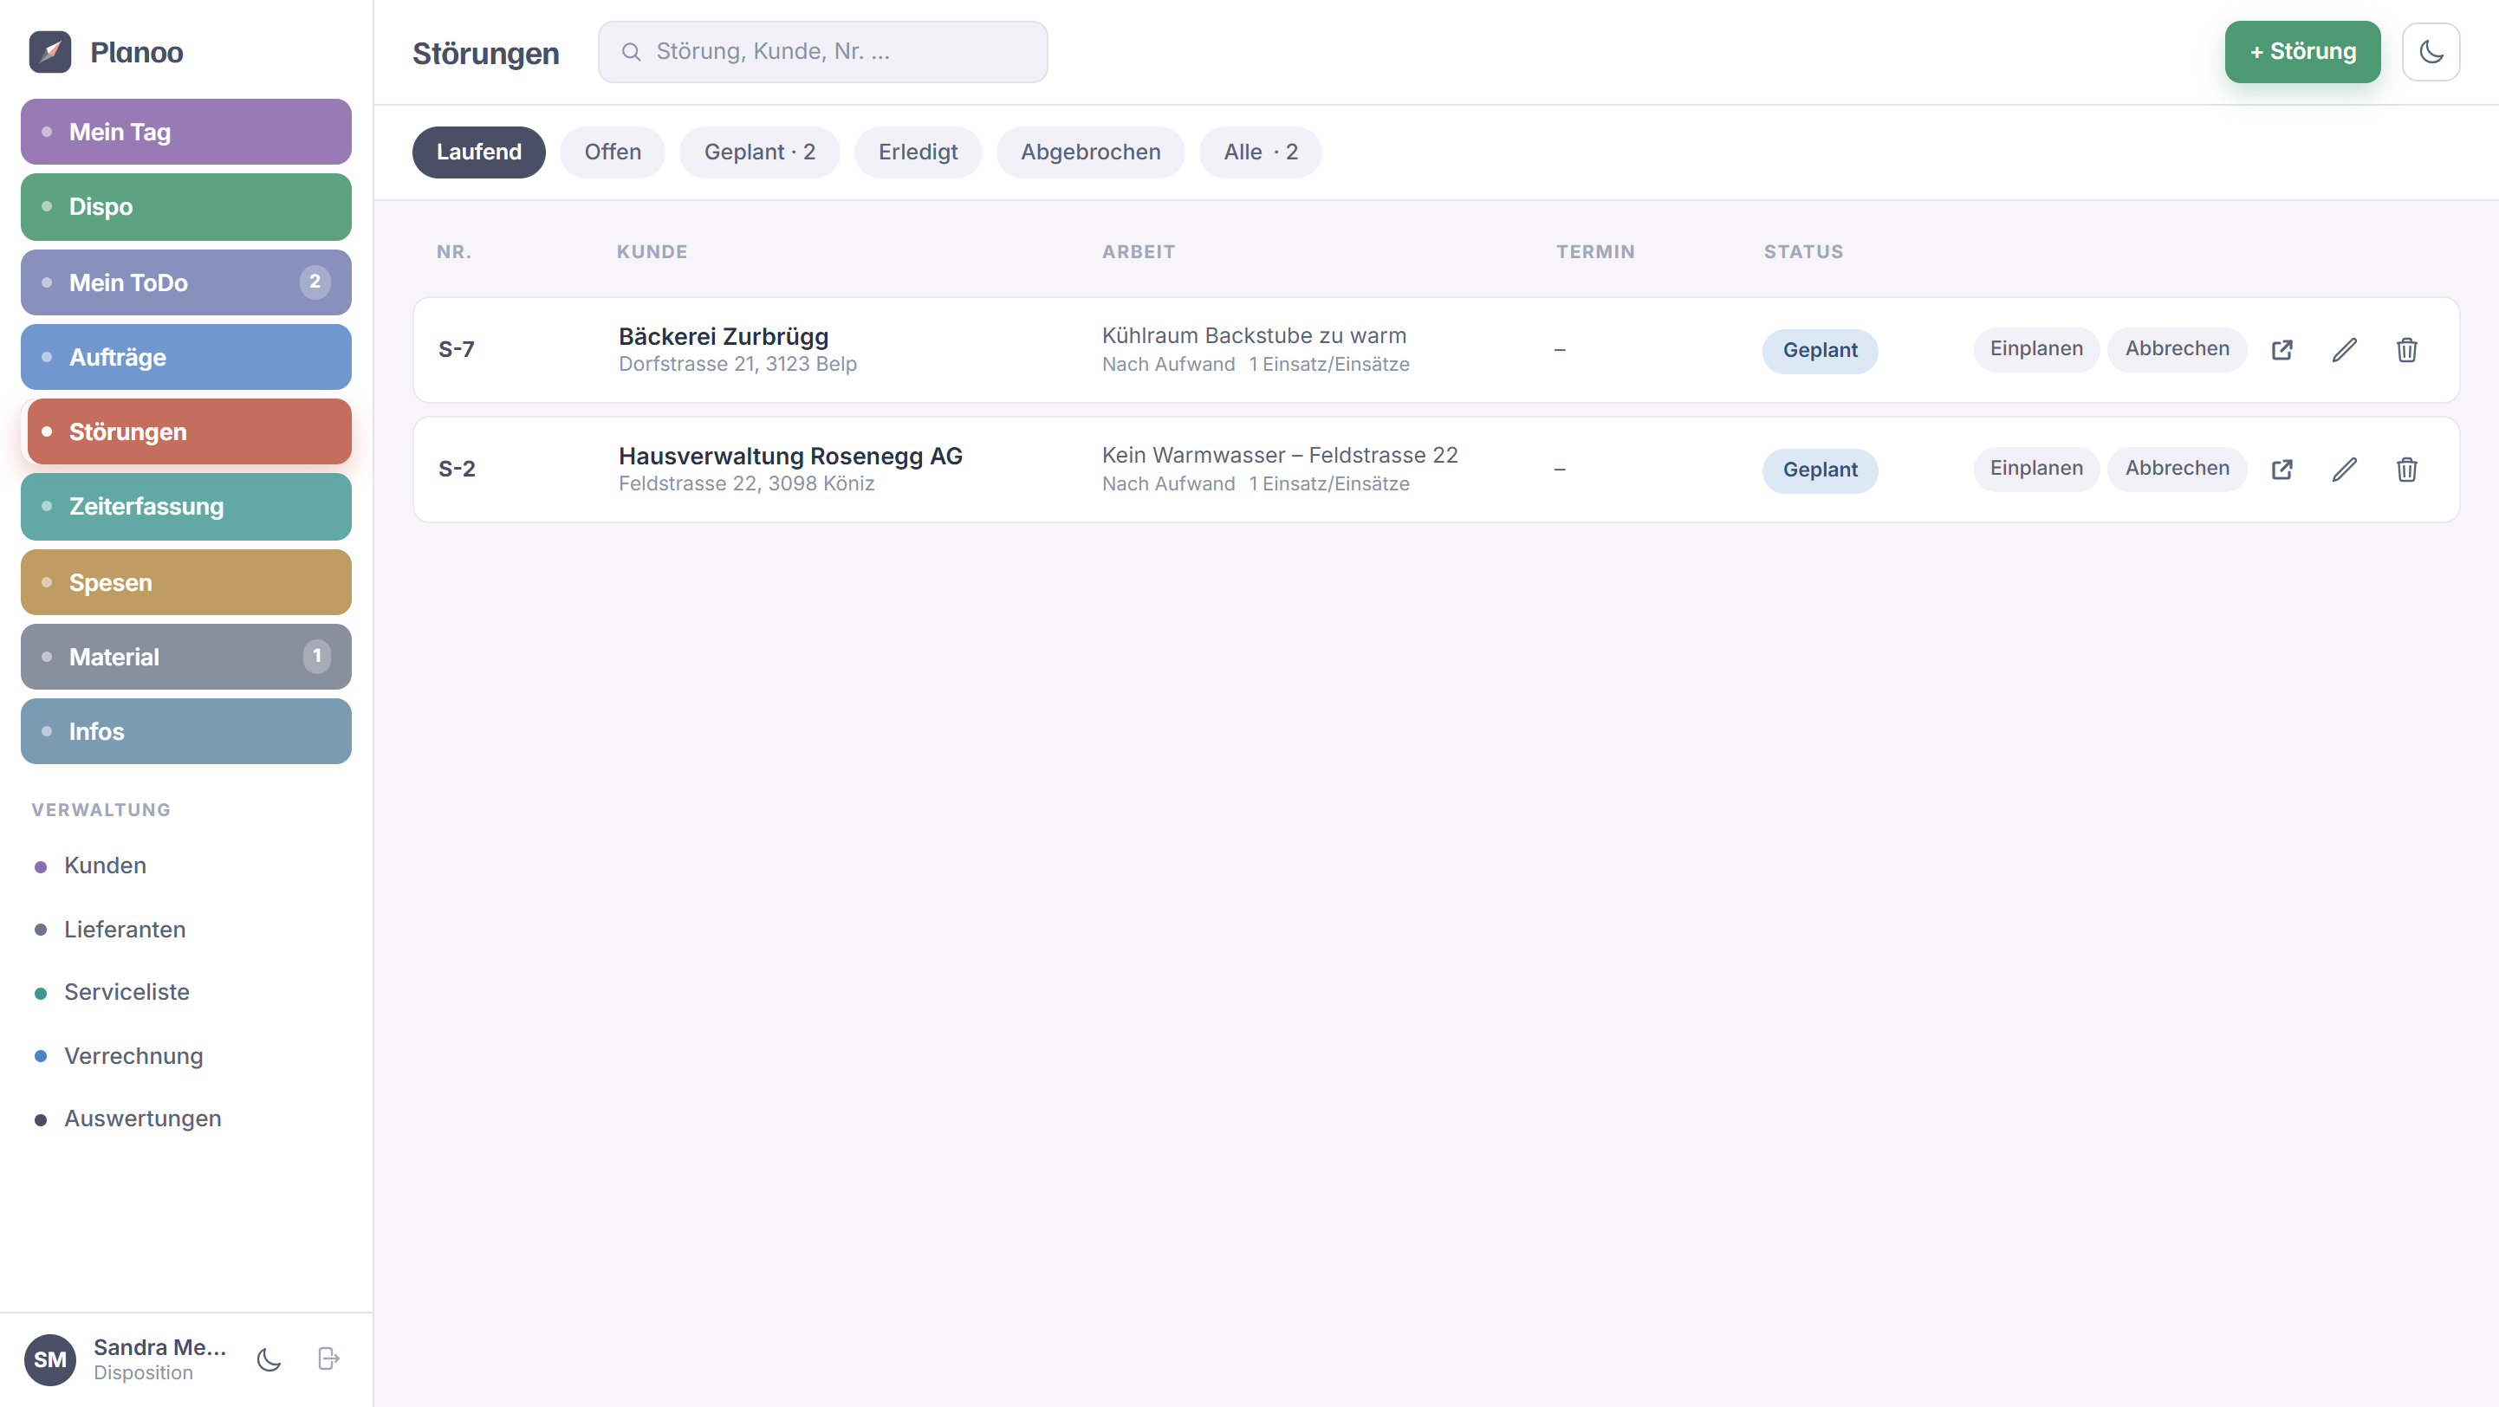The height and width of the screenshot is (1407, 2499).
Task: Go to Verrechnung under Verwaltung
Action: pyautogui.click(x=133, y=1056)
